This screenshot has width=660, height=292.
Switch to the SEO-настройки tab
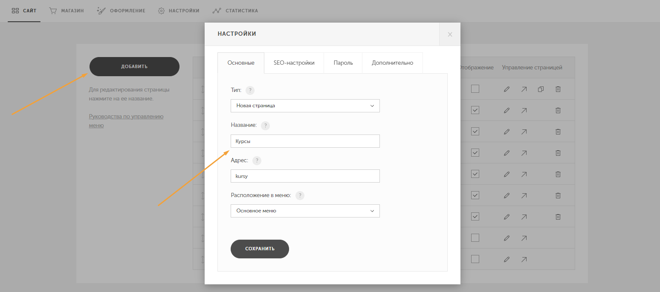click(294, 63)
